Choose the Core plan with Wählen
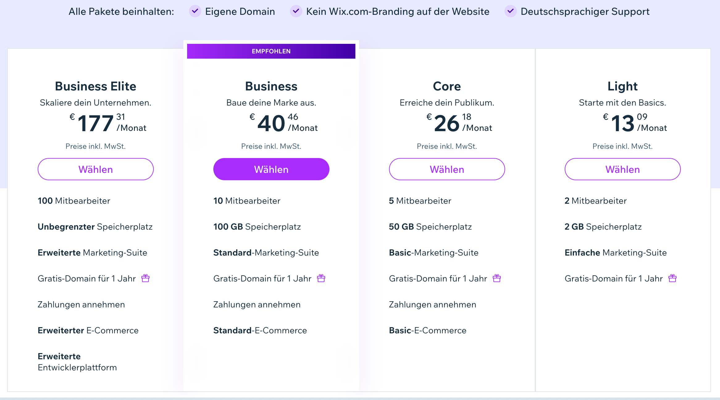This screenshot has width=720, height=400. point(447,169)
